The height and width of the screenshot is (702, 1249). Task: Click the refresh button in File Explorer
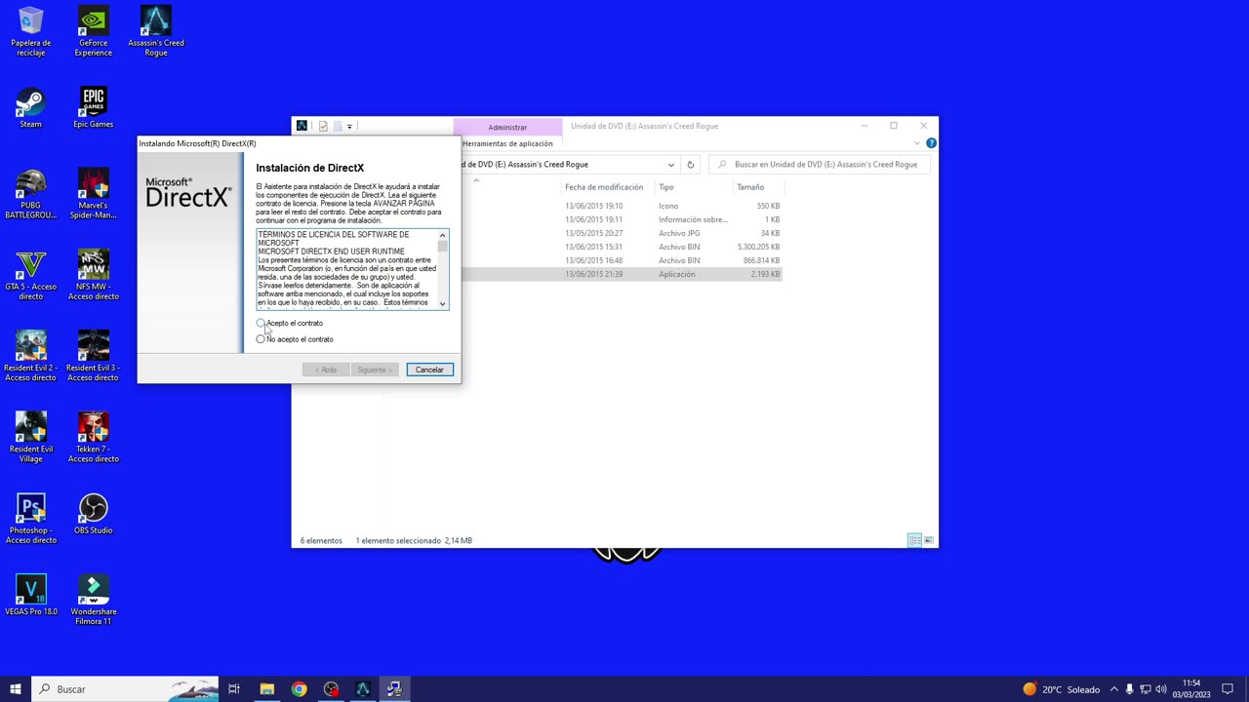pos(690,165)
